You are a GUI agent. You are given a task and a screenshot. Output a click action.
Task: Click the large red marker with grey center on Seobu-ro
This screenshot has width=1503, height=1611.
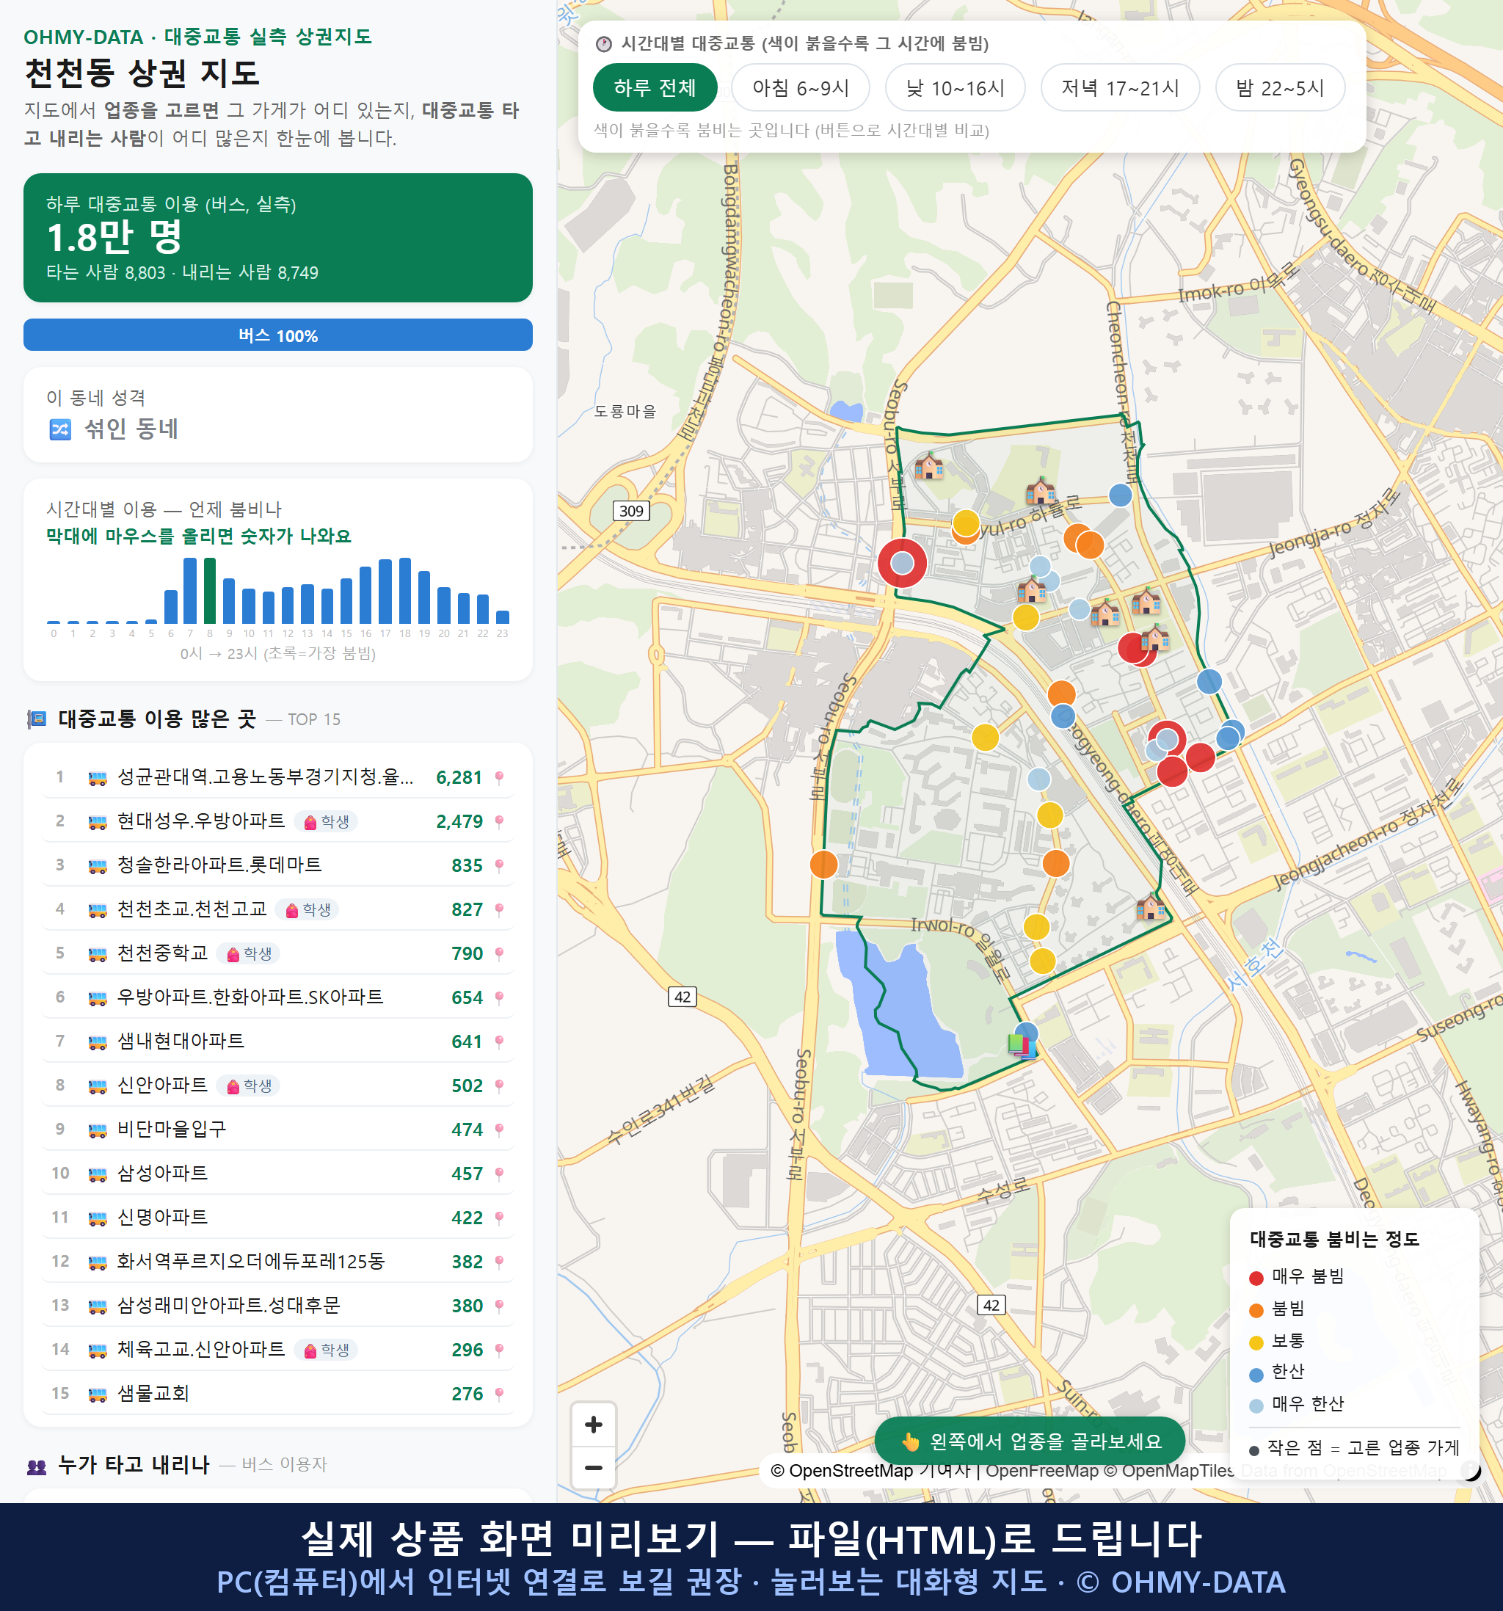pos(902,562)
